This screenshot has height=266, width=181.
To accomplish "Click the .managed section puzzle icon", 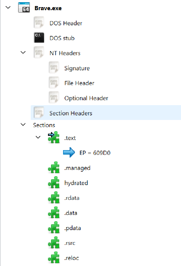I will [x=54, y=168].
